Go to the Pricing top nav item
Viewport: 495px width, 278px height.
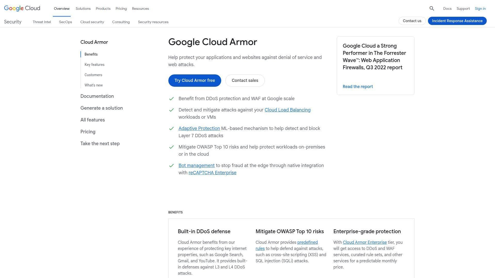121,8
